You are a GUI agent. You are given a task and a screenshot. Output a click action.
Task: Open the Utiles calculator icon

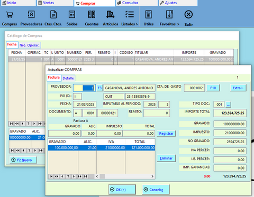click(148, 15)
